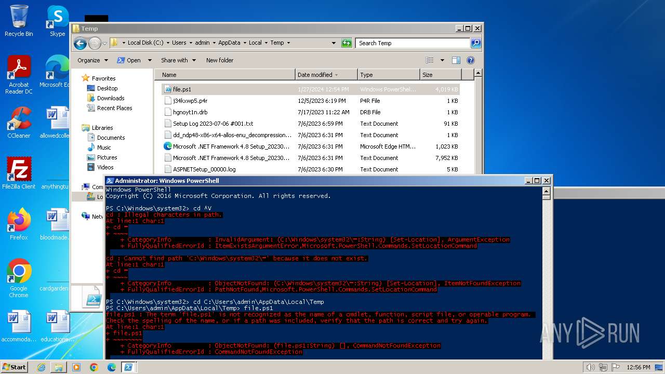Select Local Disk (C:) in breadcrumb

(x=145, y=43)
